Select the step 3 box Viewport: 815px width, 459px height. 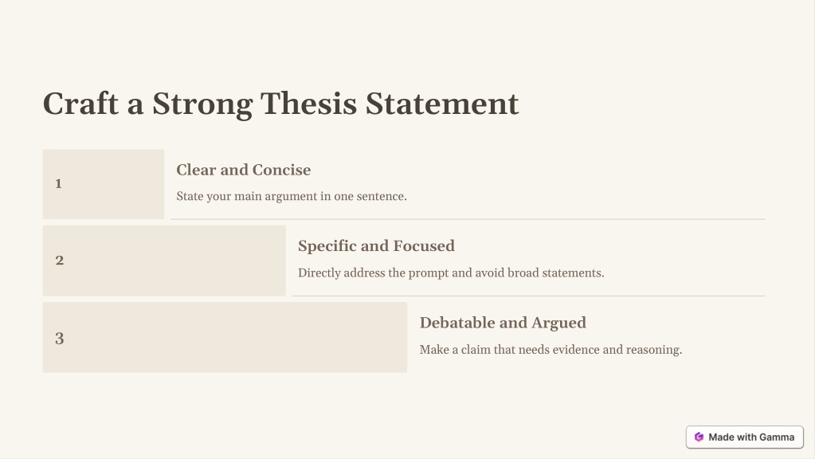(225, 337)
